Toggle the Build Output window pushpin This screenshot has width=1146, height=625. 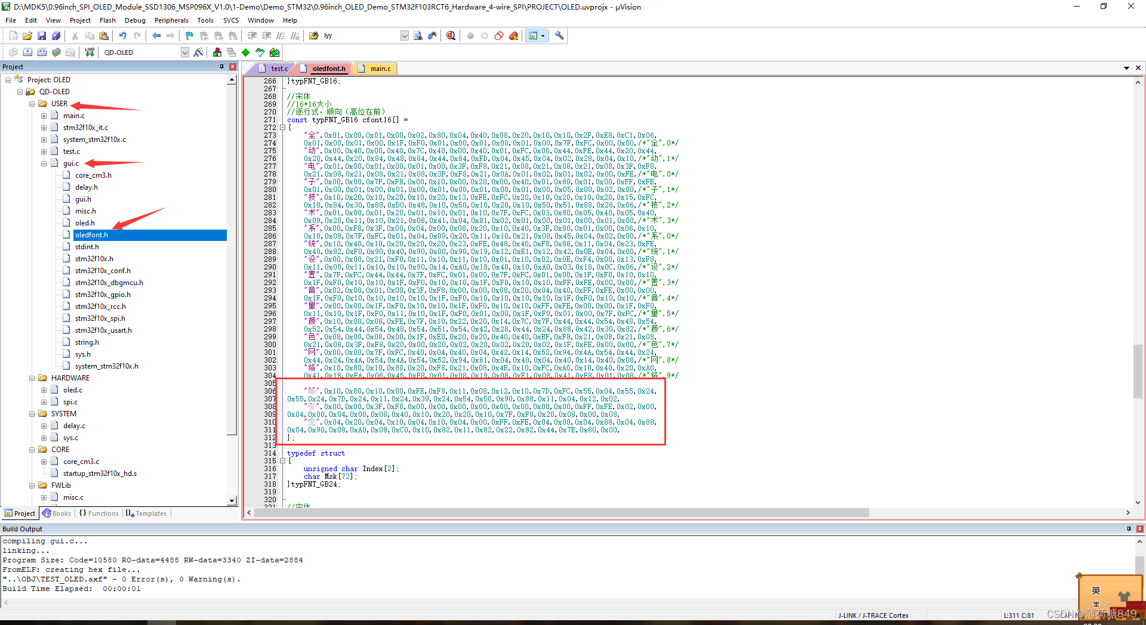[x=1129, y=528]
